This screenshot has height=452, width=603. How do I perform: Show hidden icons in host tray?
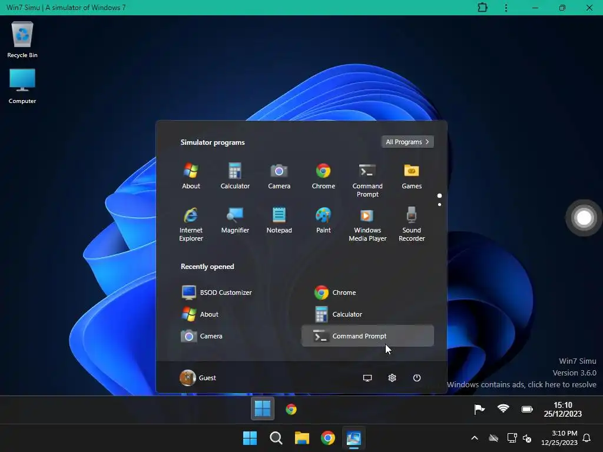(475, 438)
